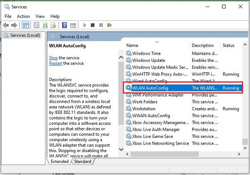This screenshot has height=175, width=250.
Task: Click the gear icon beside Windows Time
Action: [x=128, y=53]
